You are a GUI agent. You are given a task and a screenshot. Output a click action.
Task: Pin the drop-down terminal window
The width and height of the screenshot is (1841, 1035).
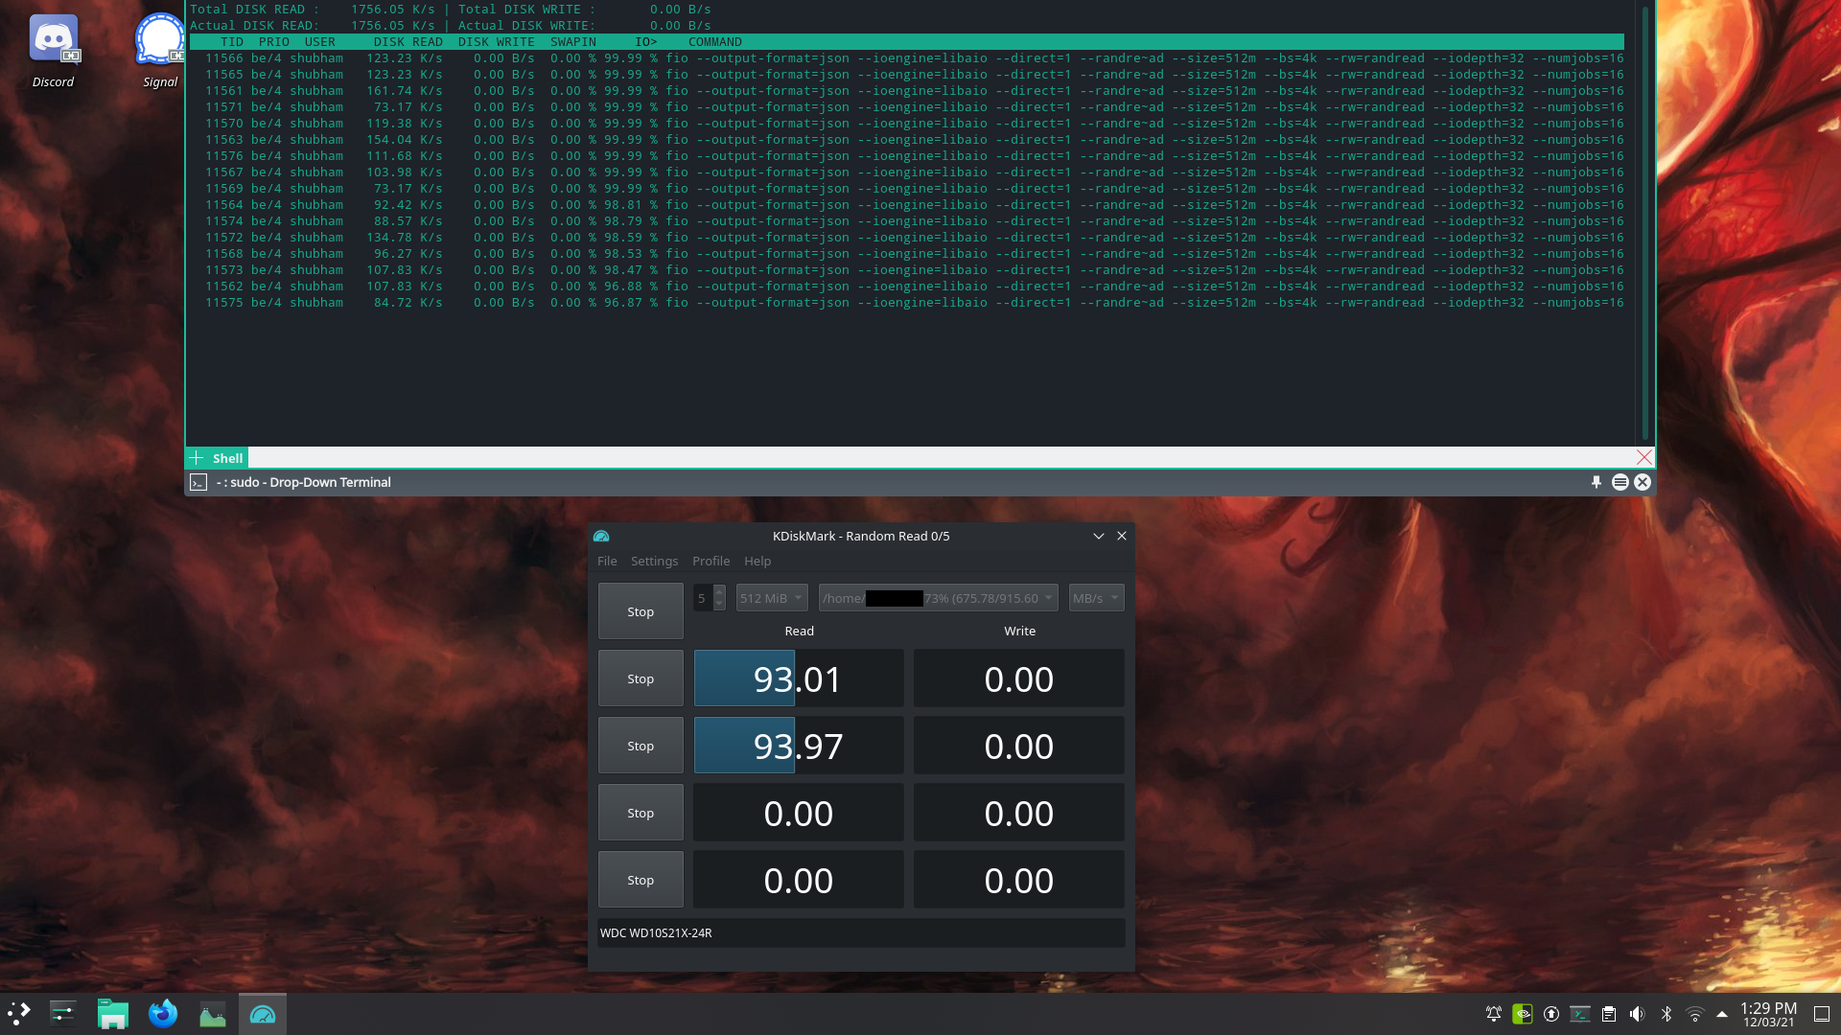click(x=1595, y=482)
